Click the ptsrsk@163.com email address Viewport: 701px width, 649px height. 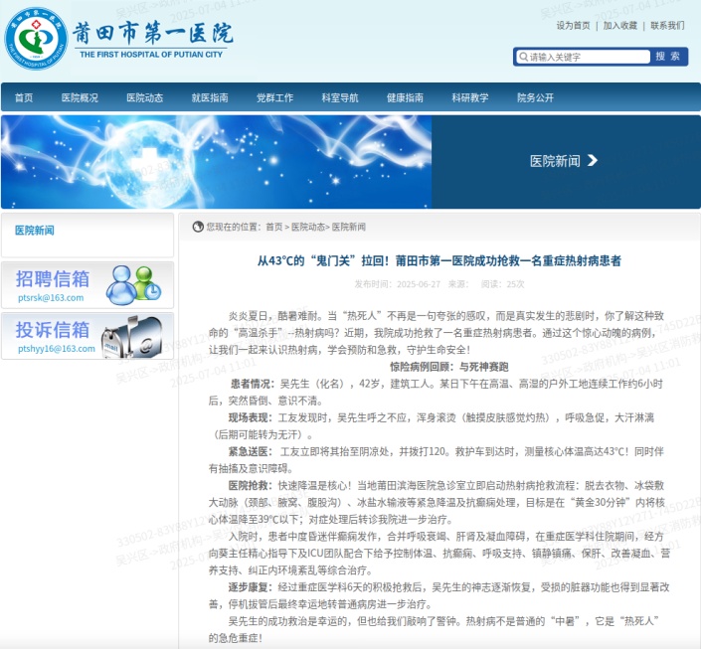pos(51,298)
